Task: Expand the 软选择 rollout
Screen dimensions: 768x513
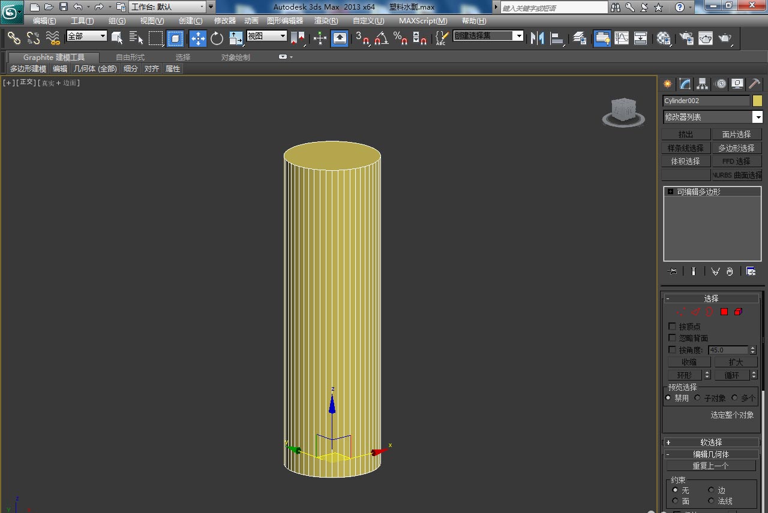Action: coord(711,442)
